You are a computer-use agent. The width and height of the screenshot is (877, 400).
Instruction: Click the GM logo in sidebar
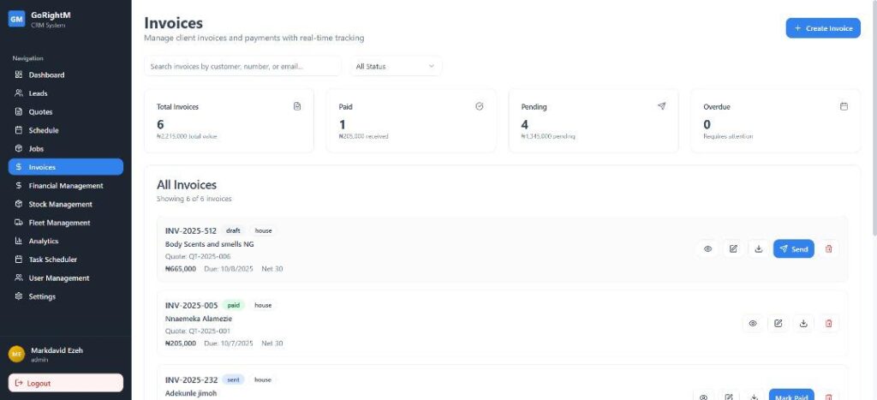click(17, 19)
